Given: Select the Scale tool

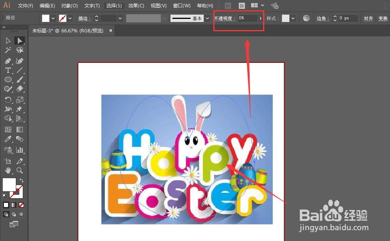Looking at the screenshot, I should point(20,100).
